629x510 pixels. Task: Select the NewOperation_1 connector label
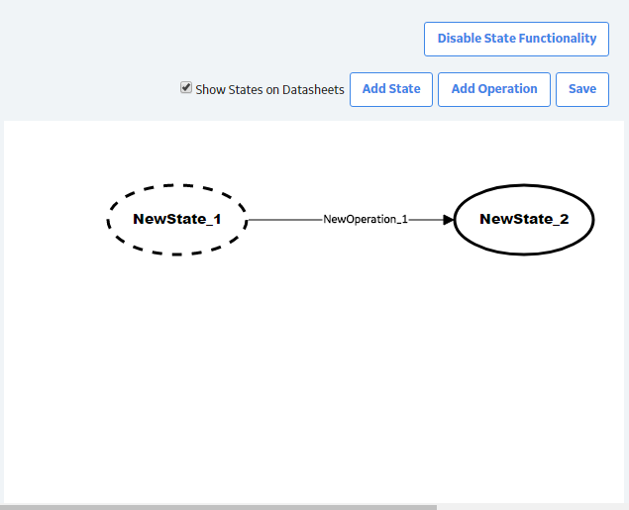[366, 219]
